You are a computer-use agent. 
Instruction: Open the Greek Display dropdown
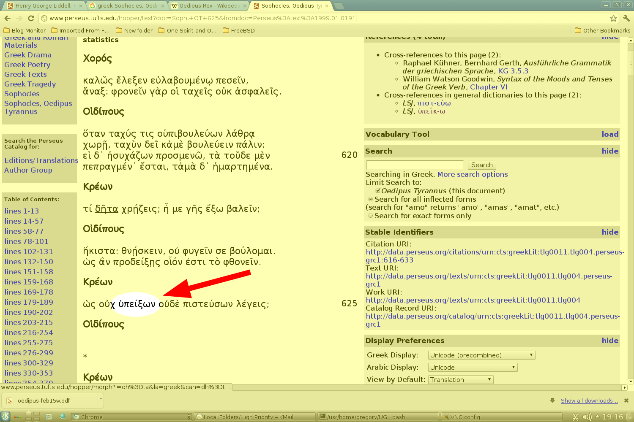click(x=482, y=355)
